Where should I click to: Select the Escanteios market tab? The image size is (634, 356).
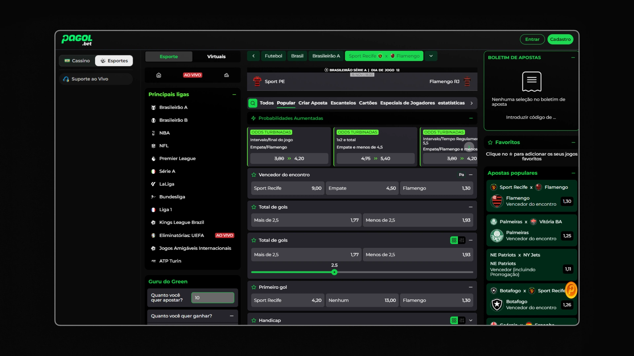tap(343, 103)
